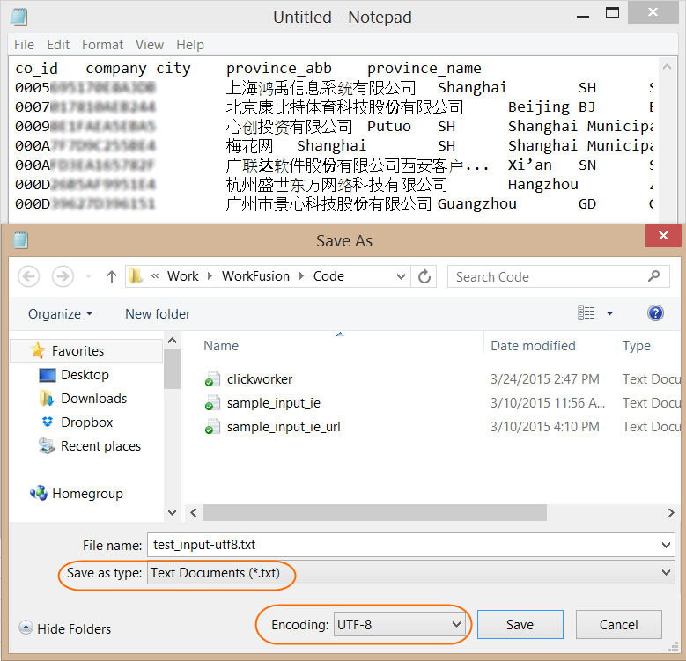The image size is (686, 661).
Task: Click the Dropbox icon in Favorites
Action: point(48,422)
